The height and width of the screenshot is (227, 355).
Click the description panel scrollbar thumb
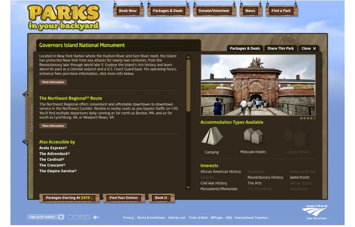pyautogui.click(x=188, y=85)
